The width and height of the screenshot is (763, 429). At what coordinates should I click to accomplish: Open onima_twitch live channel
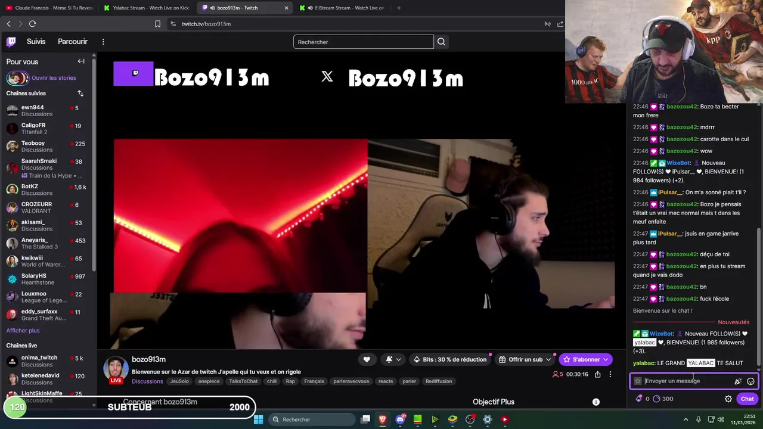pyautogui.click(x=48, y=361)
